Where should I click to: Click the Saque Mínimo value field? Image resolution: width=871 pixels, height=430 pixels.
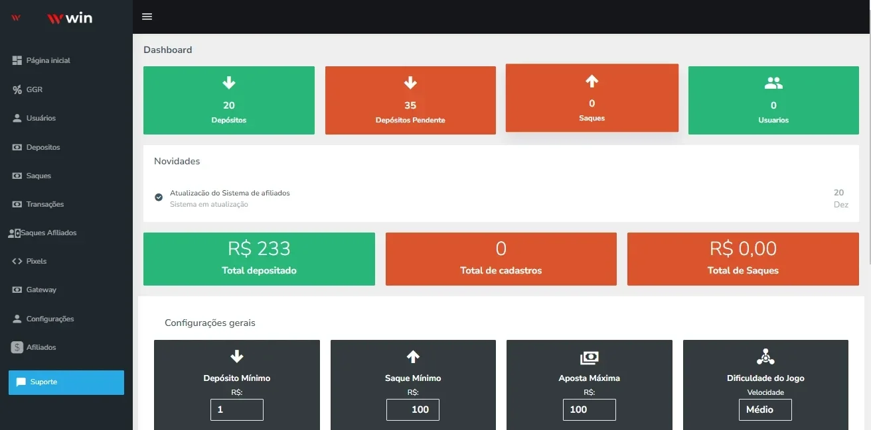[413, 409]
